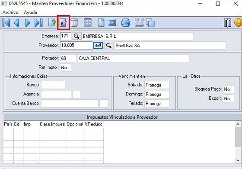The image size is (242, 169).
Task: Click the Ed column header
Action: [x=18, y=124]
